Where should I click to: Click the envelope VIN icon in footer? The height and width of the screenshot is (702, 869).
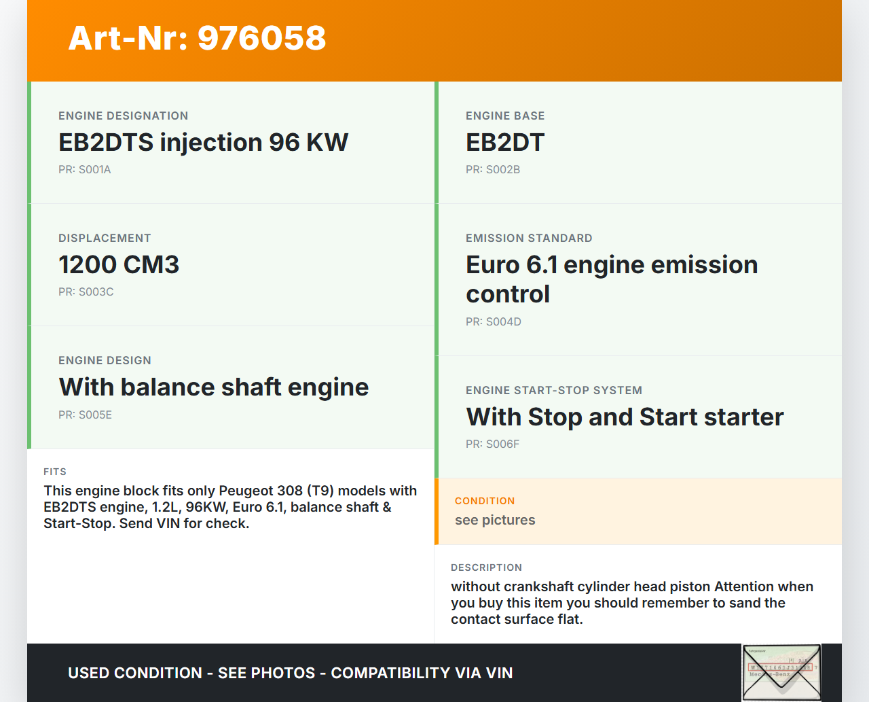(781, 672)
